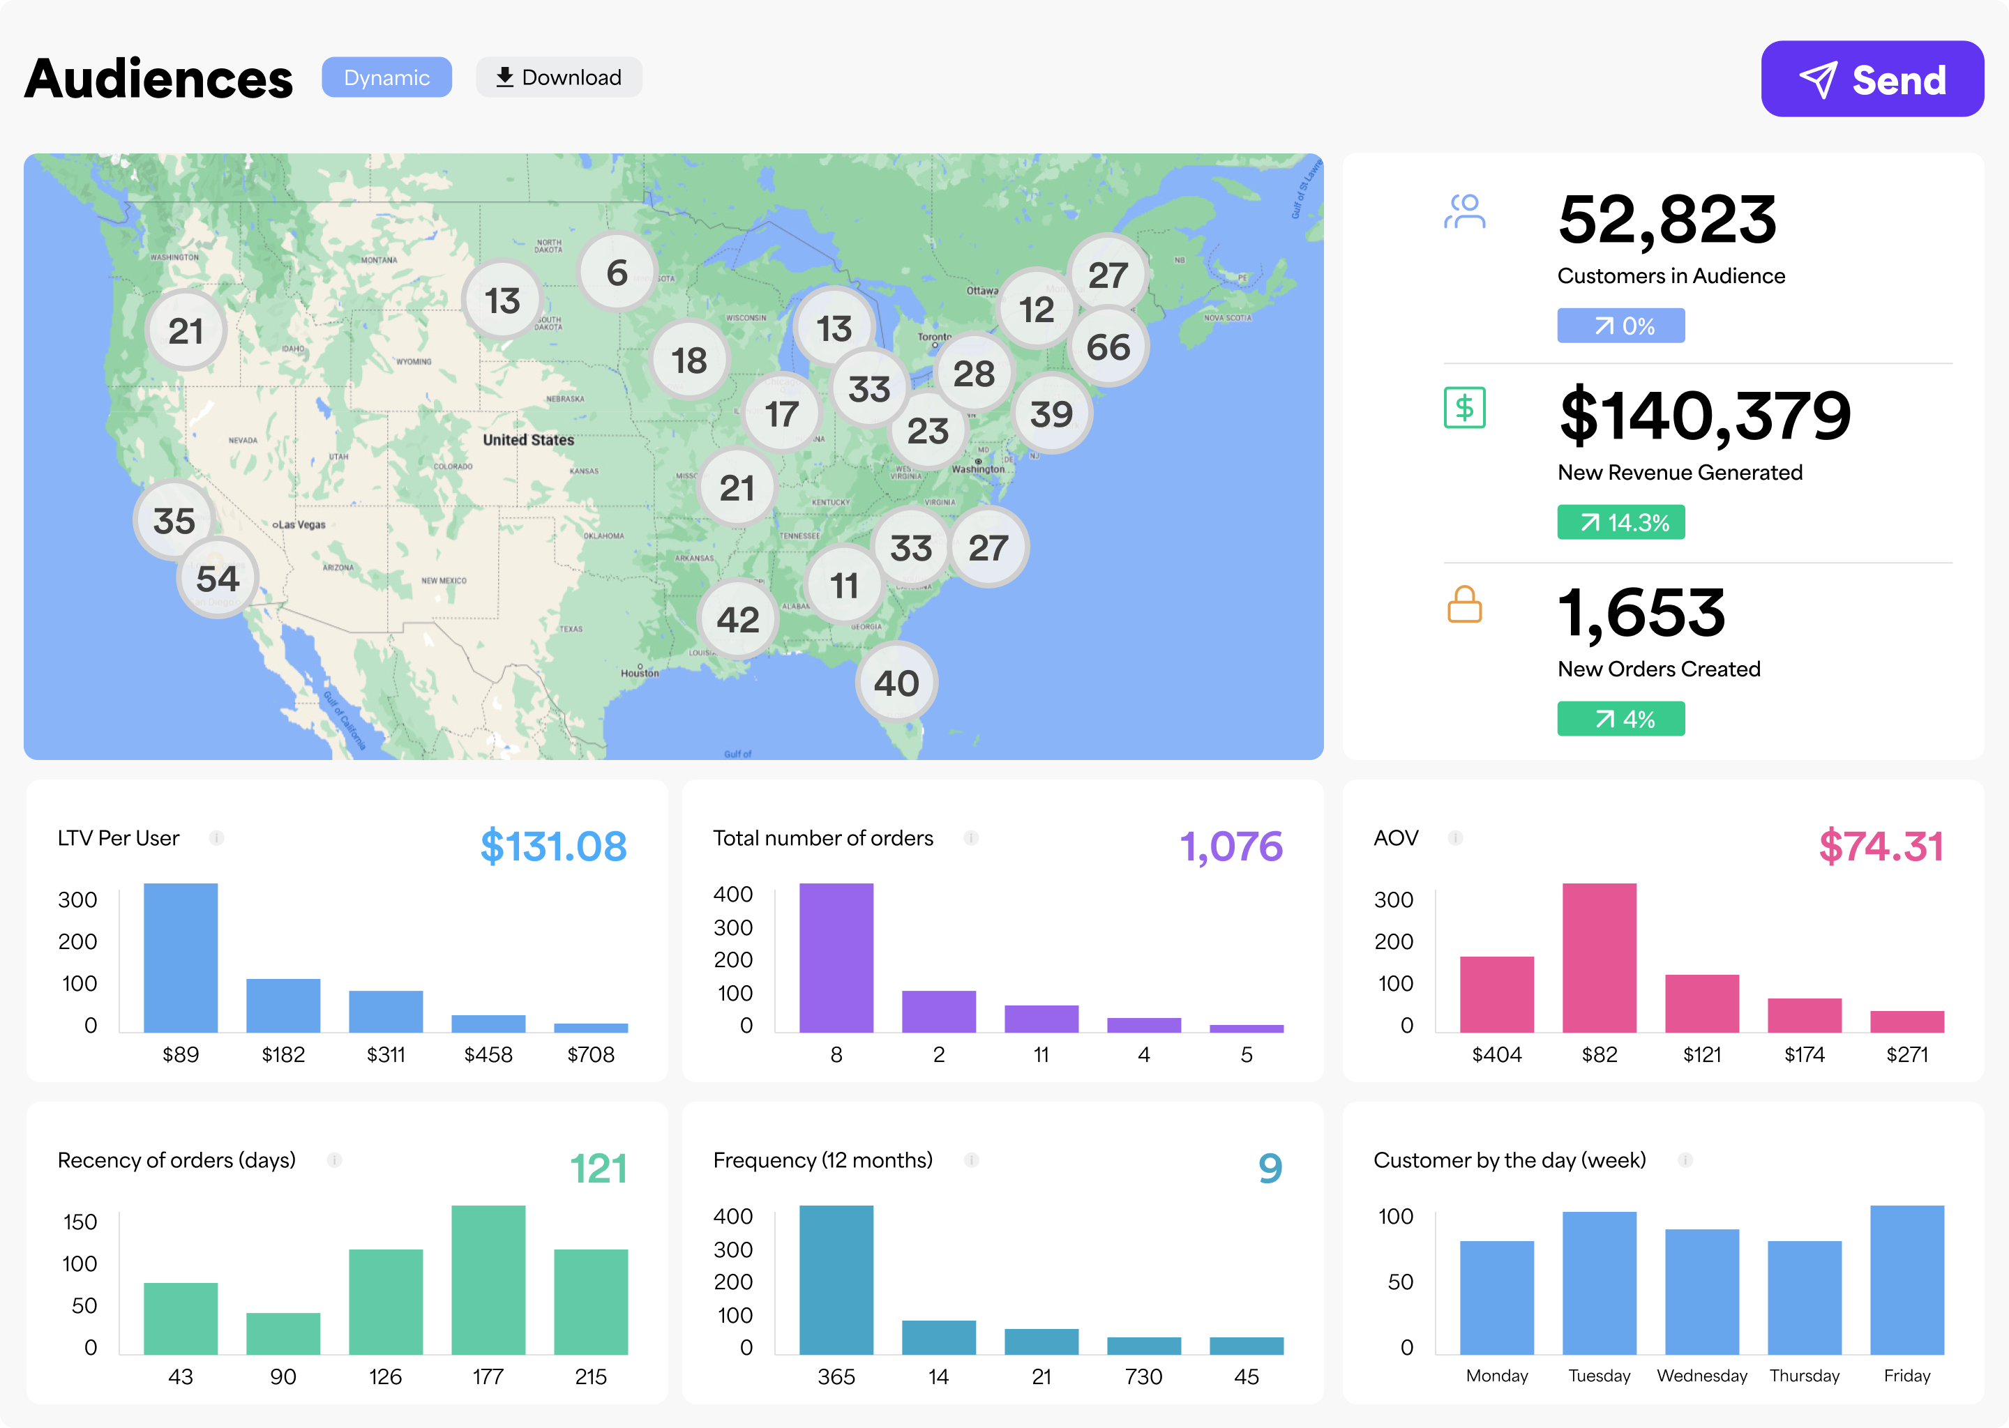Click info icon beside Frequency (12 months)
Image resolution: width=2009 pixels, height=1428 pixels.
(x=971, y=1160)
